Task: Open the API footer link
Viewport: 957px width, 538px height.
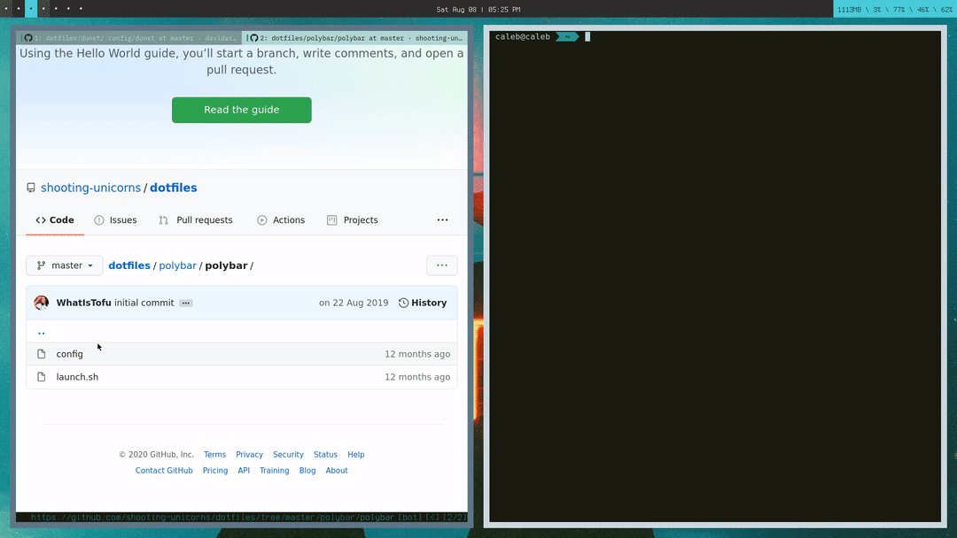Action: pyautogui.click(x=244, y=471)
